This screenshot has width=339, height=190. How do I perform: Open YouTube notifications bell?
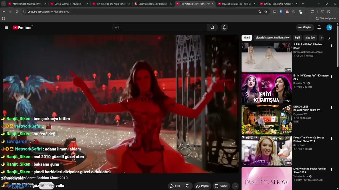coord(319,27)
